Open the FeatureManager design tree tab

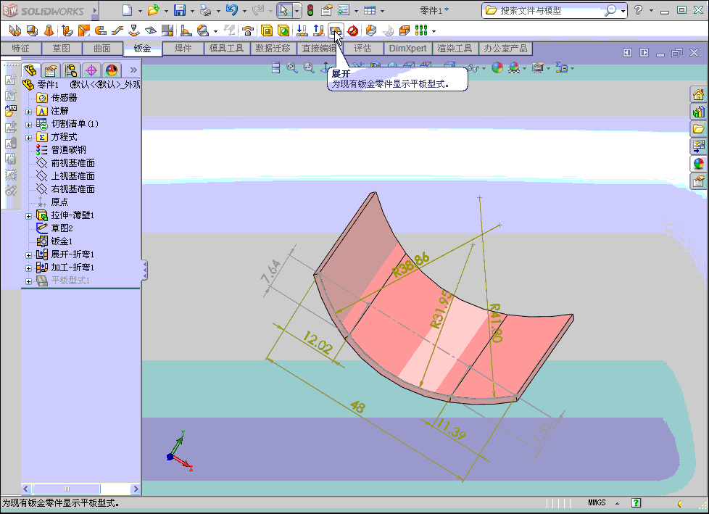(x=30, y=70)
